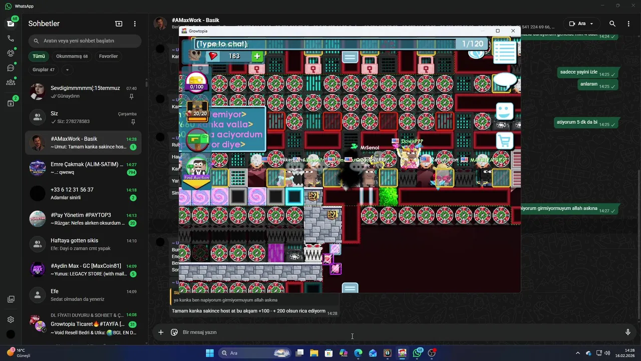The height and width of the screenshot is (361, 641).
Task: Open the #Pay Yönetim #PAYTOP3 chat
Action: (x=83, y=219)
